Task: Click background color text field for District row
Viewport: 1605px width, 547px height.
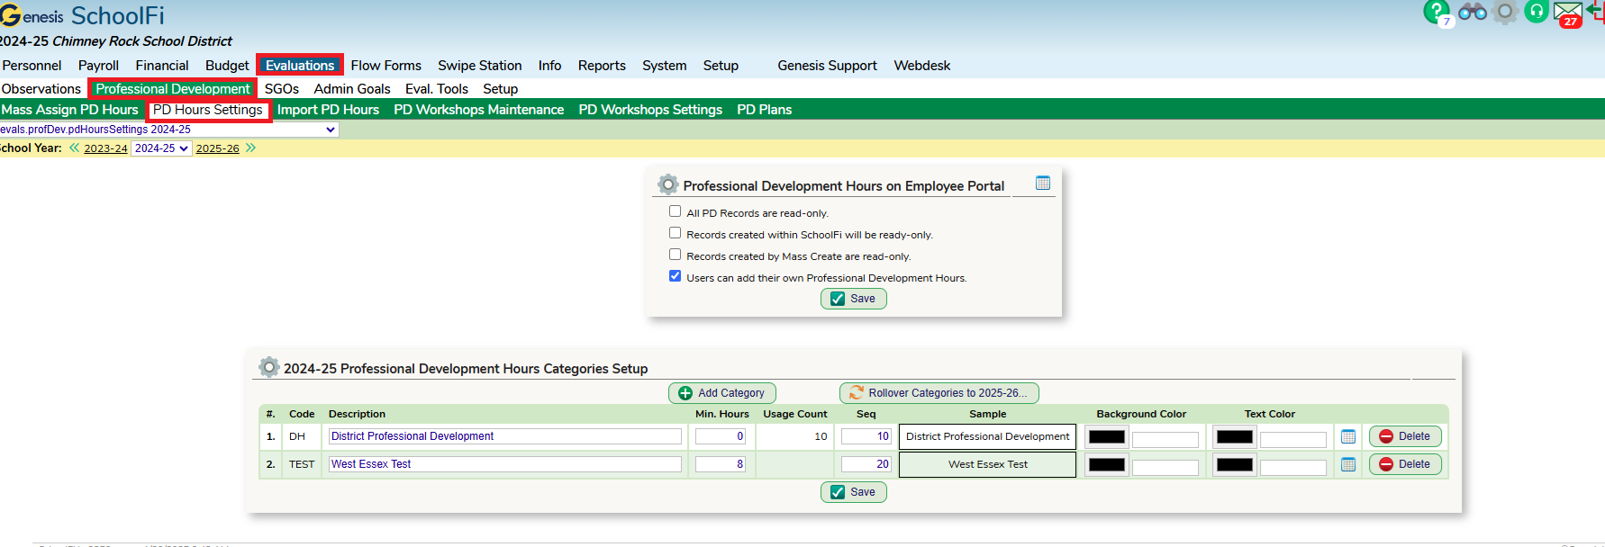Action: (1165, 440)
